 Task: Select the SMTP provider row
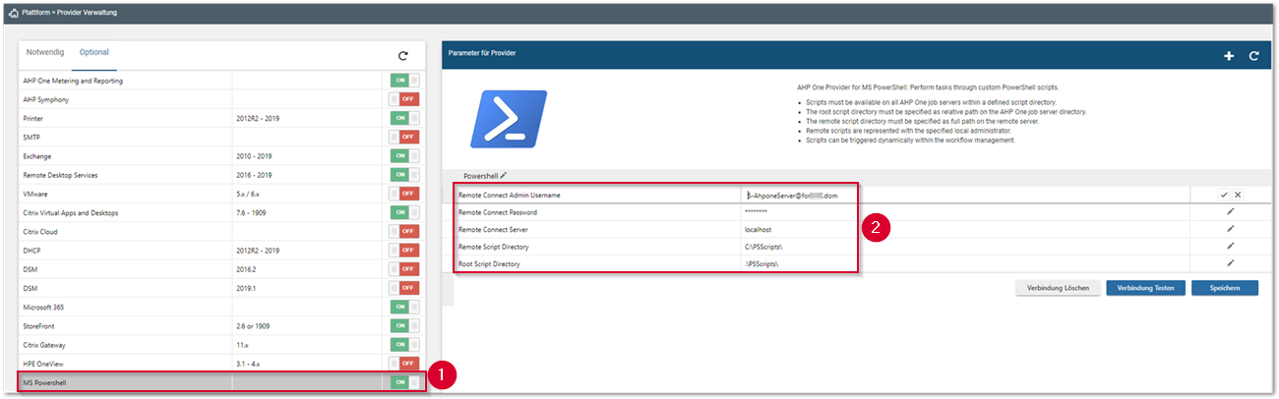coord(223,137)
